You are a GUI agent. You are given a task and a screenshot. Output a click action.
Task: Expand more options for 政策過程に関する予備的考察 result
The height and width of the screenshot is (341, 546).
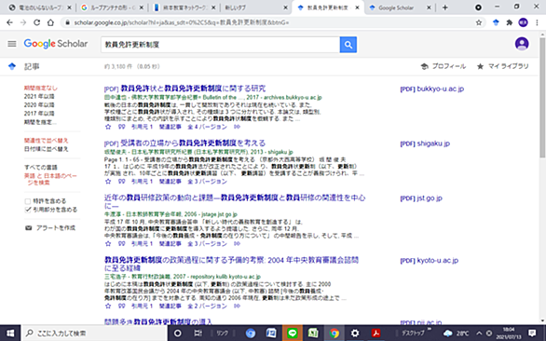point(238,306)
